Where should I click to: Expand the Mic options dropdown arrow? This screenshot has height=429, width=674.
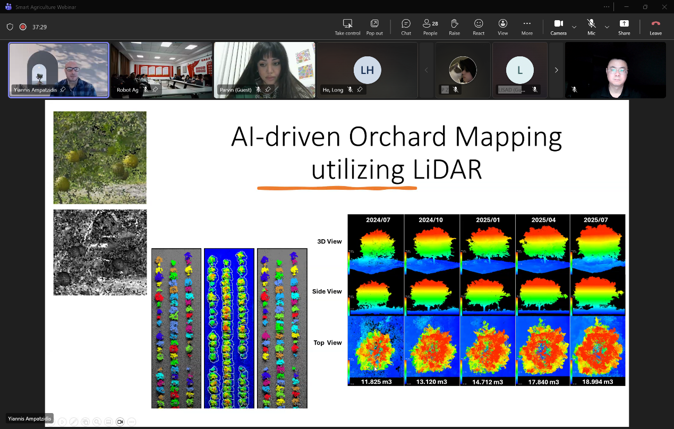click(x=607, y=27)
